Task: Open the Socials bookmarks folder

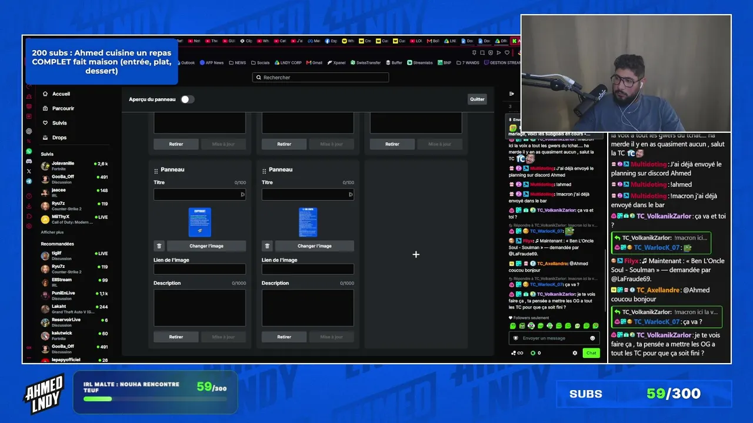Action: 260,63
